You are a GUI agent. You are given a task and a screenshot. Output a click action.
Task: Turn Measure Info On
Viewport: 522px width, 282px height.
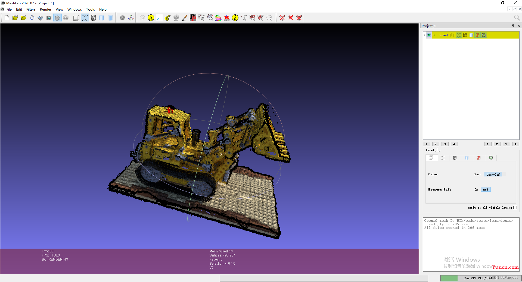tap(476, 190)
